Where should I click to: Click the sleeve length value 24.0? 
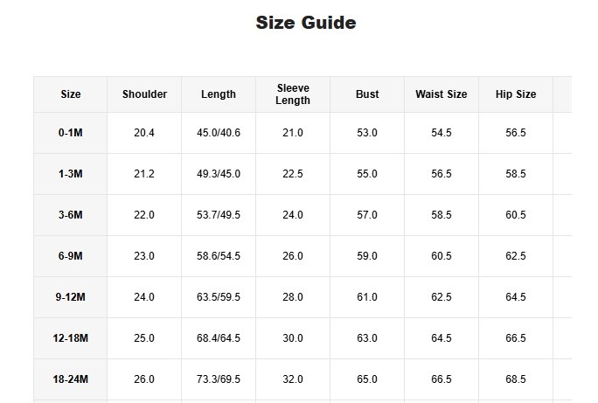pos(293,215)
